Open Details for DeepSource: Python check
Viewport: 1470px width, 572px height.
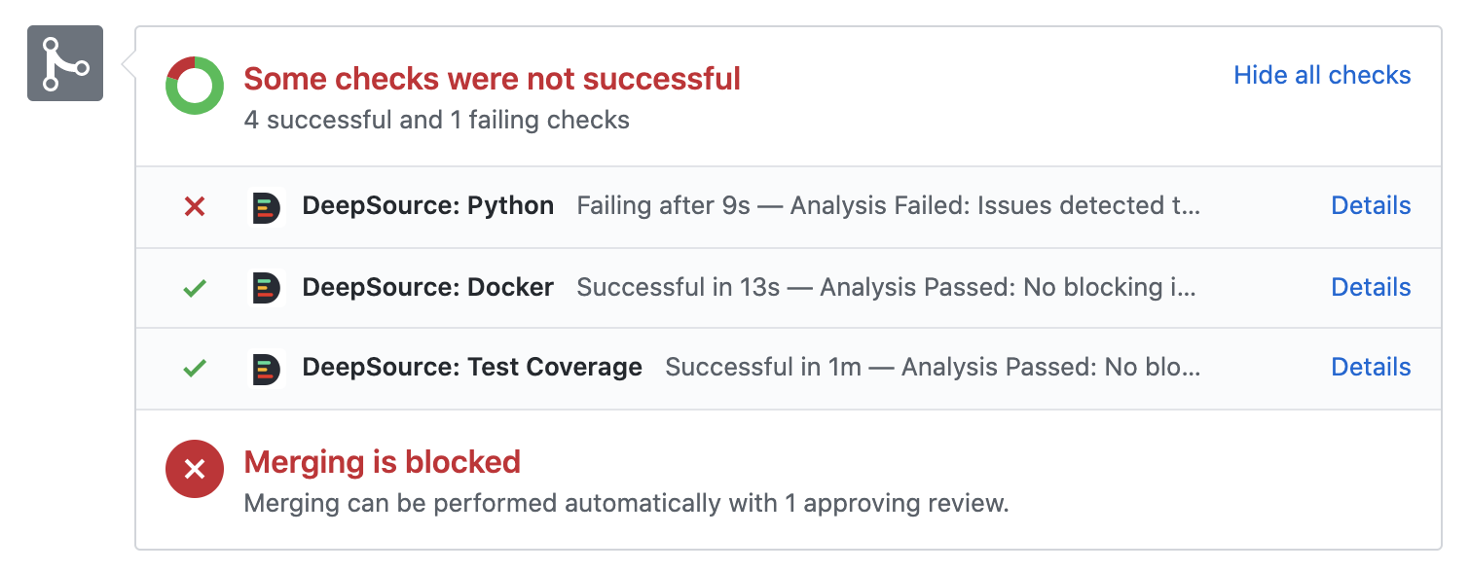tap(1371, 206)
